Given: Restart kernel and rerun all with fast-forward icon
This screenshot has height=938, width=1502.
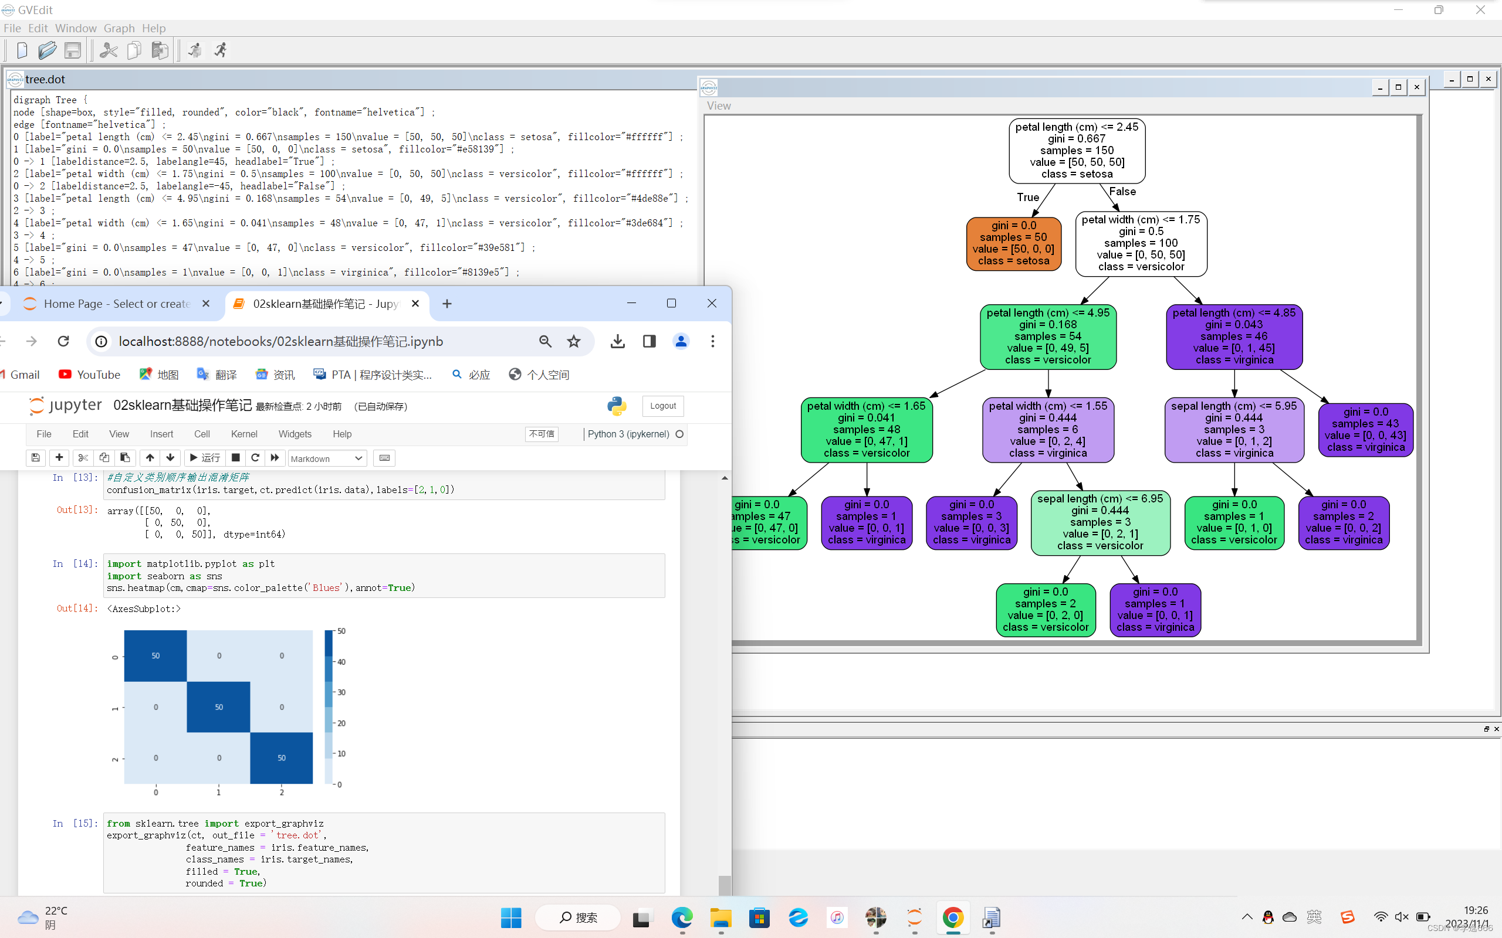Looking at the screenshot, I should [275, 458].
